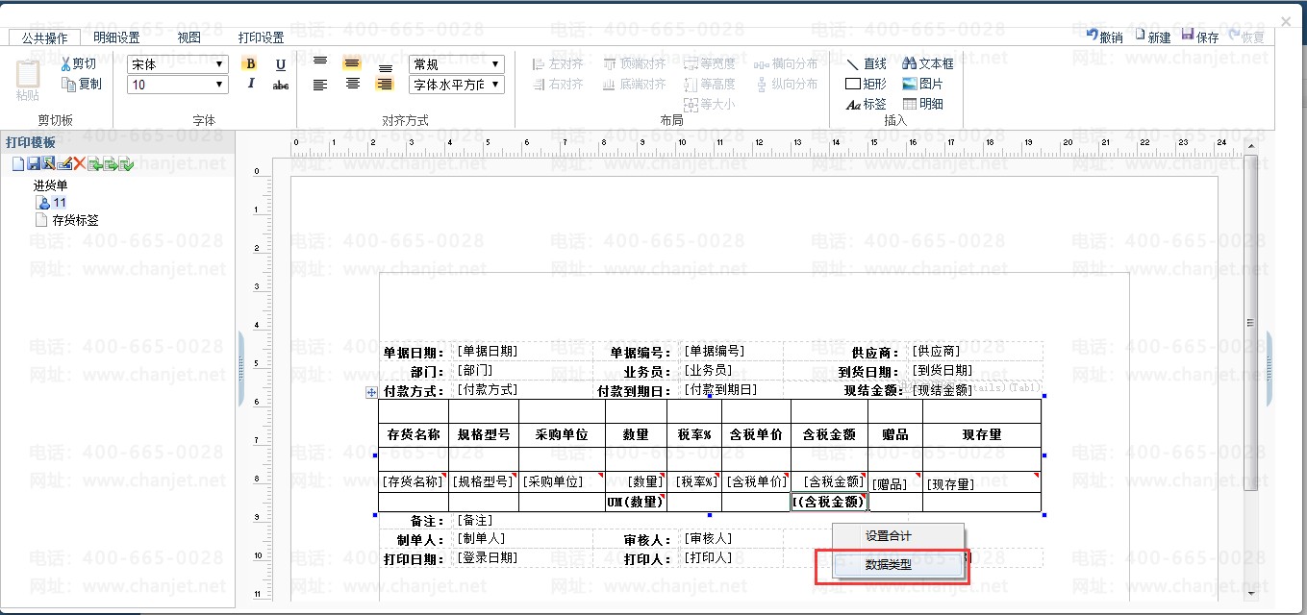The image size is (1307, 615).
Task: Insert a 标签 label
Action: (866, 104)
